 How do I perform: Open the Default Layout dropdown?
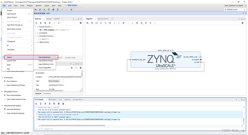[x=235, y=10]
